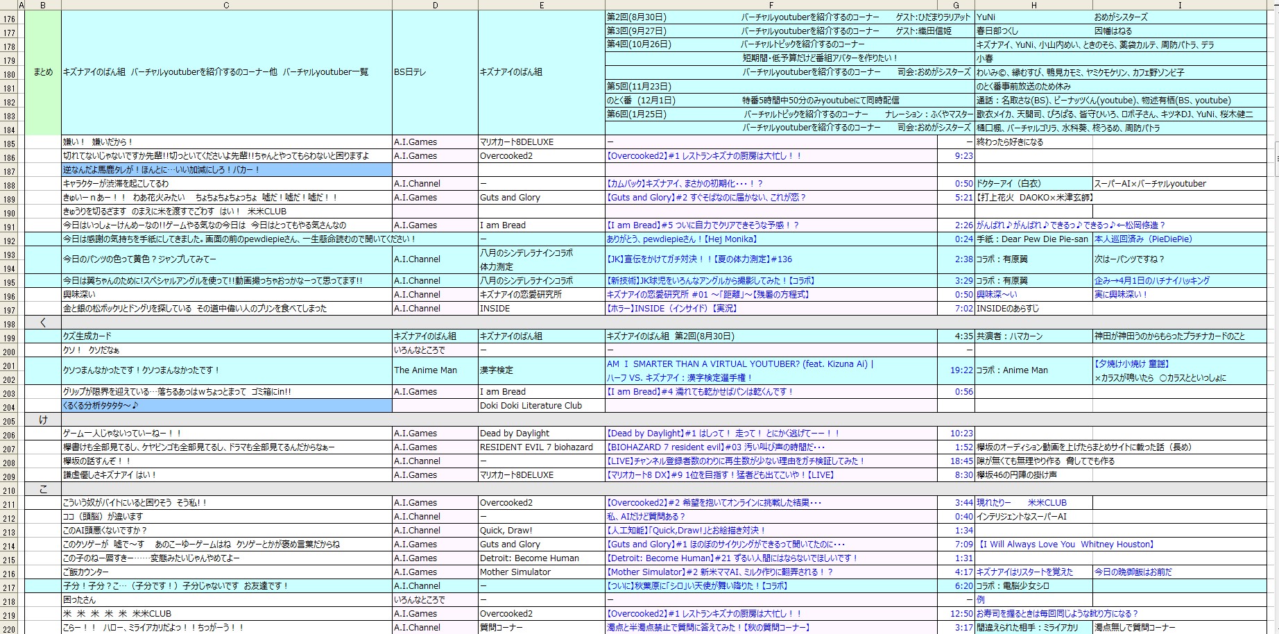1279x634 pixels.
Task: Open link 【Dead by Daylight】#1 はじめて！走って！
Action: (x=723, y=434)
